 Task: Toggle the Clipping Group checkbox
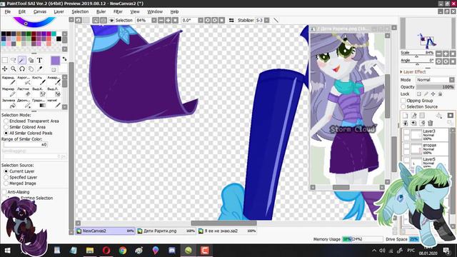(x=403, y=101)
